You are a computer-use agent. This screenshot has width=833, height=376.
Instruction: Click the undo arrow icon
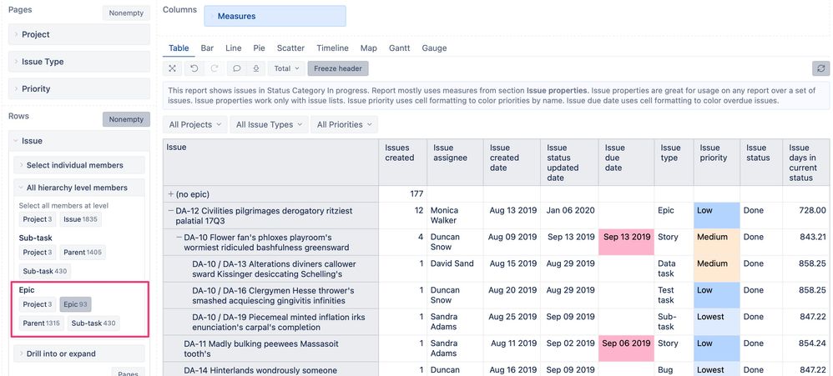click(x=194, y=68)
